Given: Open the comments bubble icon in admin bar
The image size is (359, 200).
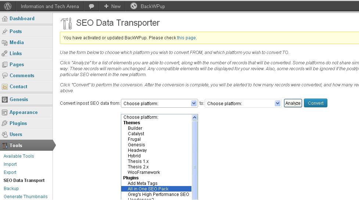Looking at the screenshot, I should coord(91,6).
